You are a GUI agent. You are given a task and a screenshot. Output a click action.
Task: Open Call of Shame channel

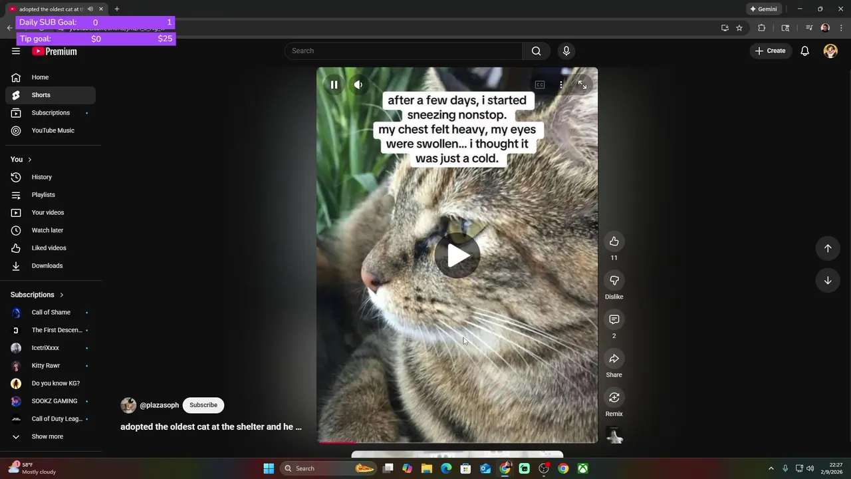pos(51,313)
